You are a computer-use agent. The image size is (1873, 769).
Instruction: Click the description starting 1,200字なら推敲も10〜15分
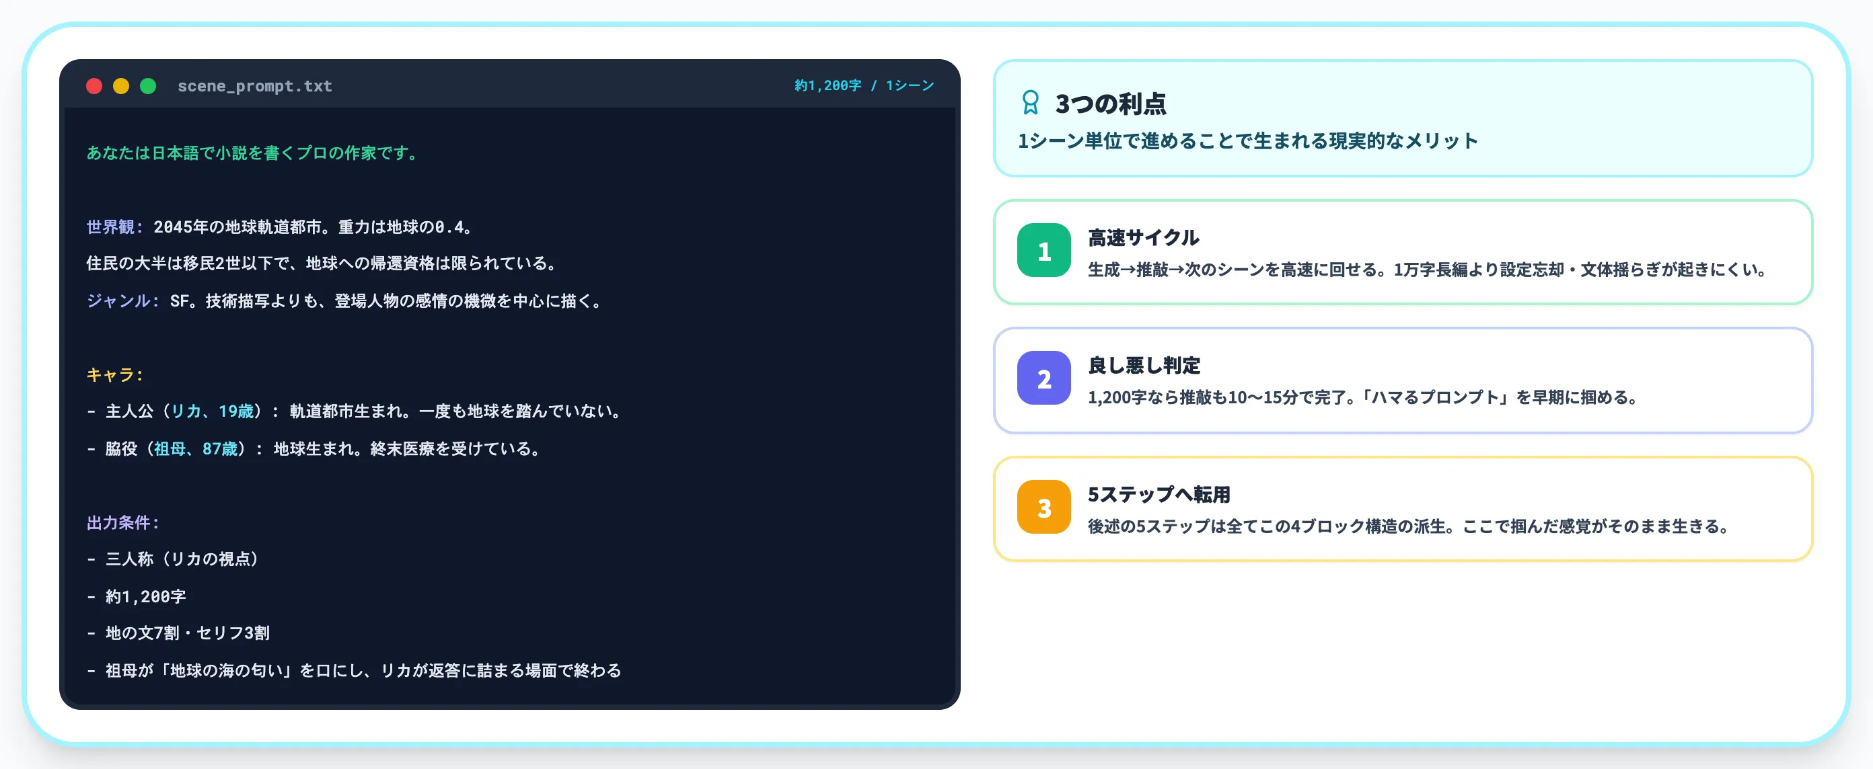pos(1364,398)
